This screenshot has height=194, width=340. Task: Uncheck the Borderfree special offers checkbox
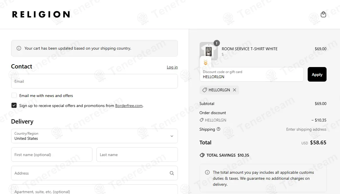tap(14, 105)
